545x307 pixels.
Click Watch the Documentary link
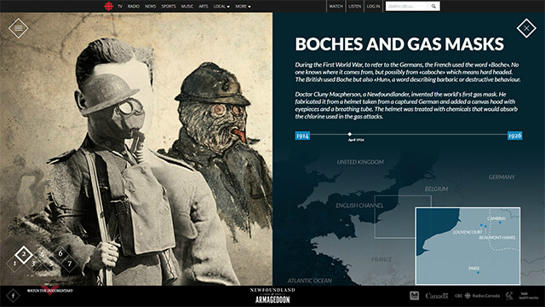[x=50, y=291]
